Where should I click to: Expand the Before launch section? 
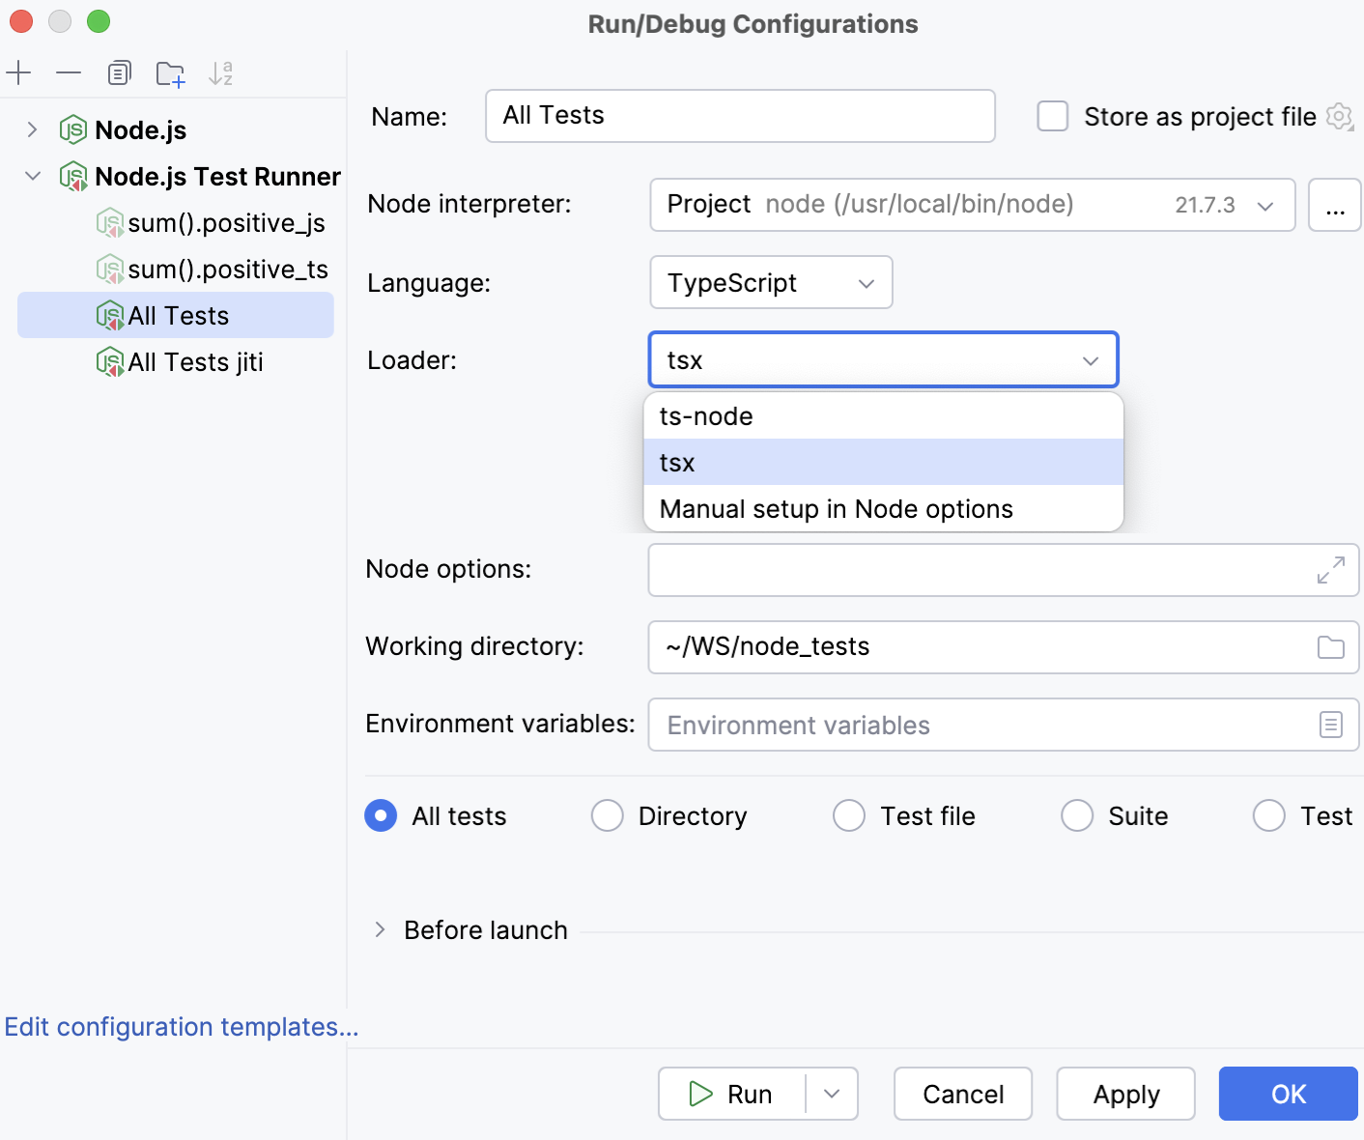[380, 929]
